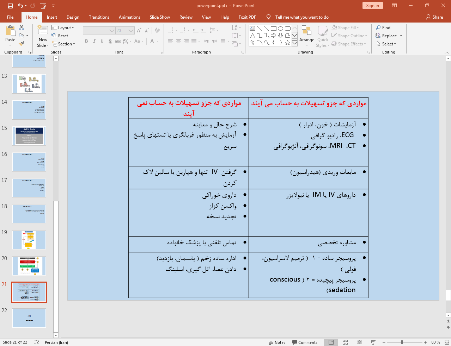Open Quick Styles gallery
This screenshot has height=346, width=451.
coord(323,36)
